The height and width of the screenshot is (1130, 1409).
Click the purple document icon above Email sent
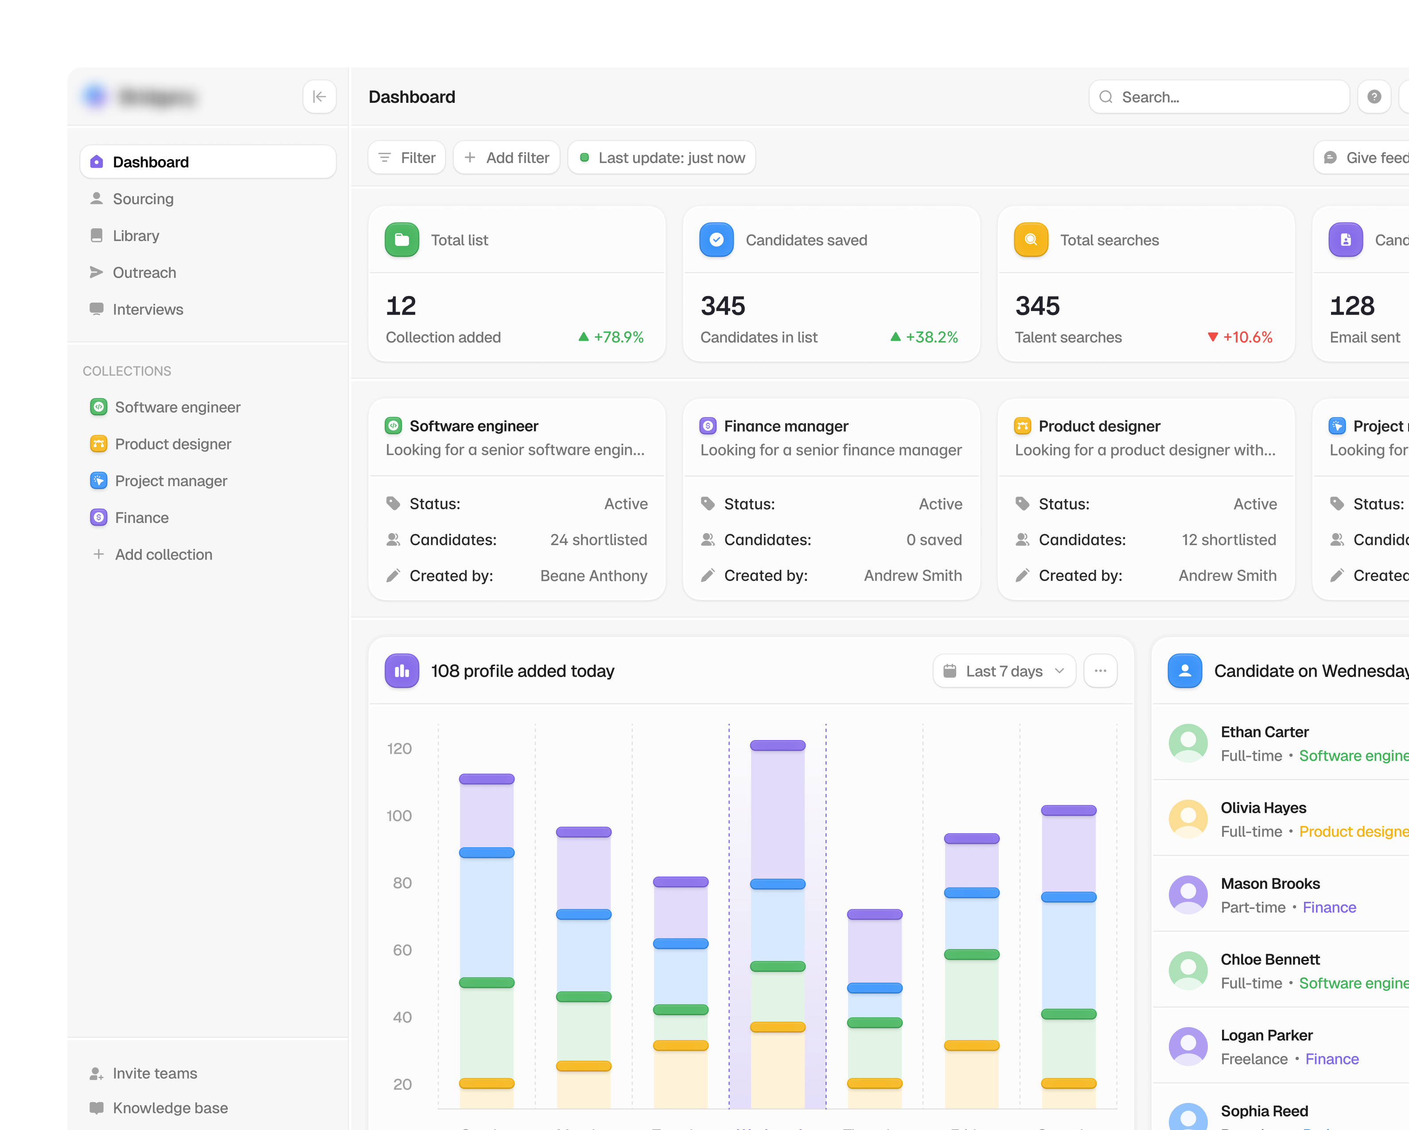tap(1346, 240)
